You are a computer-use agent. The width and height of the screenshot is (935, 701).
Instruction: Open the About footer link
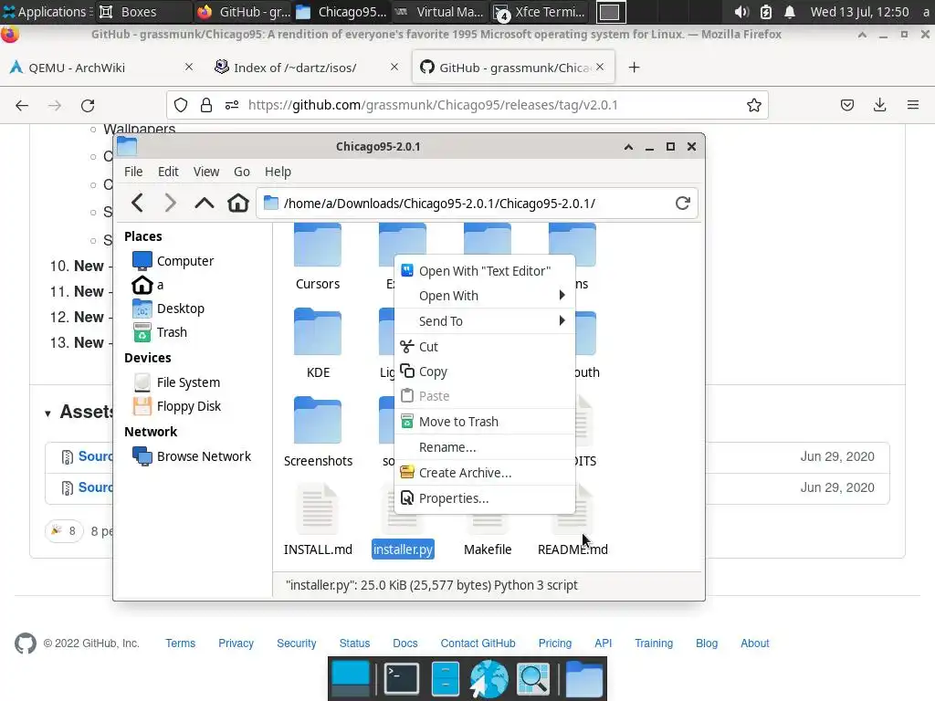click(x=754, y=643)
